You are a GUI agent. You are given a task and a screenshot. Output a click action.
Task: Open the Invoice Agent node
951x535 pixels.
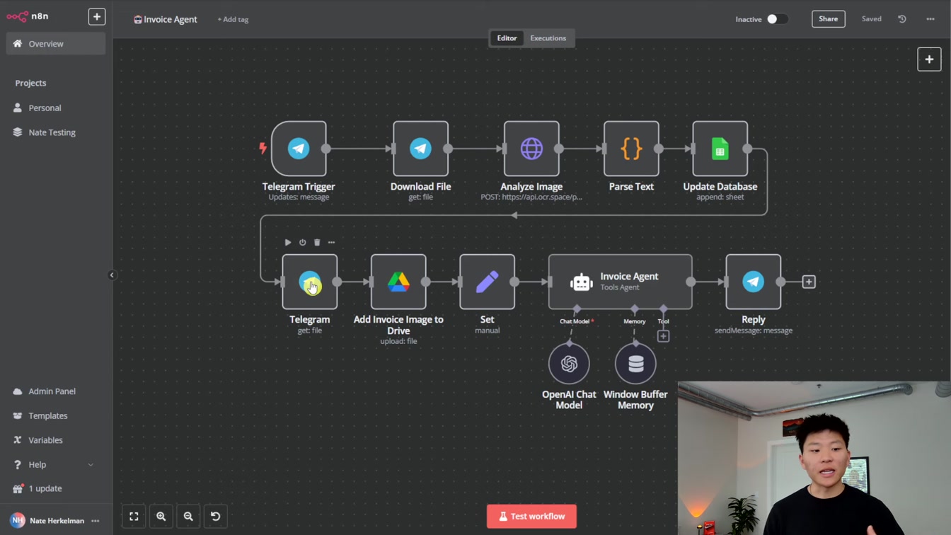[621, 282]
